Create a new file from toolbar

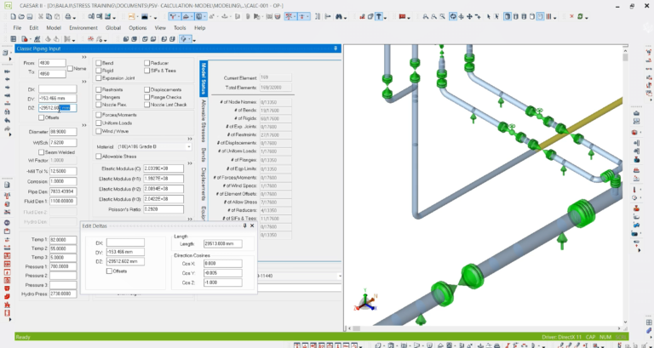(14, 17)
